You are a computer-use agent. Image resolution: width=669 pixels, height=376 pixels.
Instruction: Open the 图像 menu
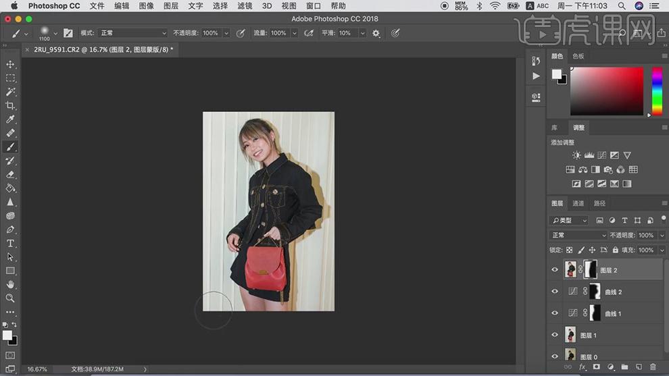click(x=146, y=6)
